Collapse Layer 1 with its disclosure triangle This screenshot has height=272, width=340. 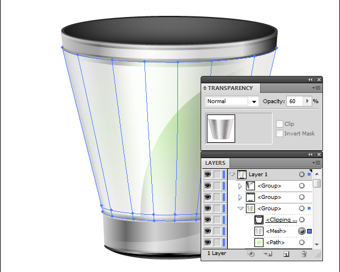tap(232, 175)
